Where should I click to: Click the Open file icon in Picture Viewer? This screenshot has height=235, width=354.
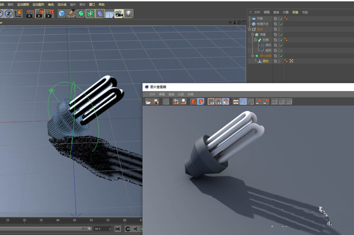pyautogui.click(x=148, y=102)
